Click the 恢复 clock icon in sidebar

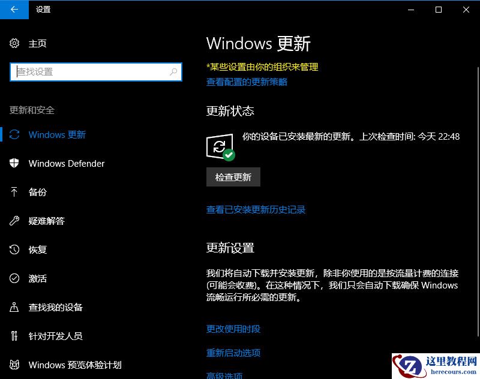tap(14, 250)
